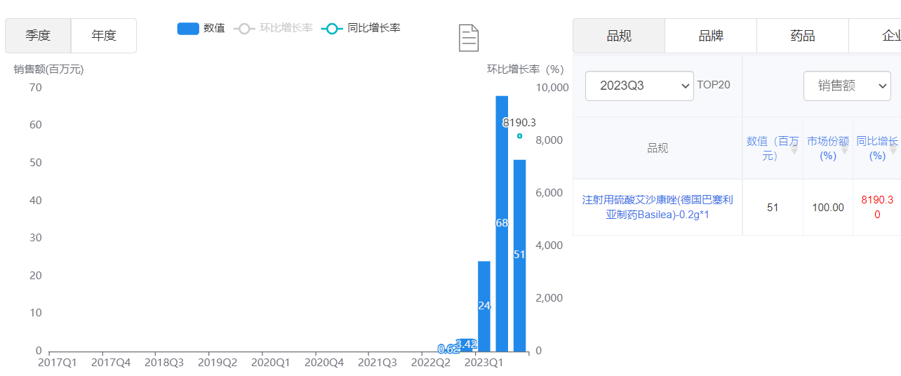Switch to the 品牌 tab
Viewport: 901px width, 376px height.
click(x=710, y=36)
